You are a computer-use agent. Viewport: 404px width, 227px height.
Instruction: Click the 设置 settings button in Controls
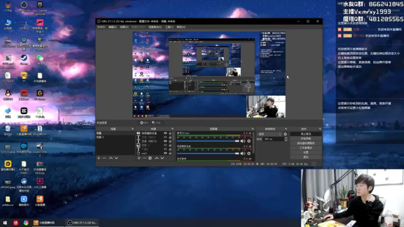(x=306, y=152)
